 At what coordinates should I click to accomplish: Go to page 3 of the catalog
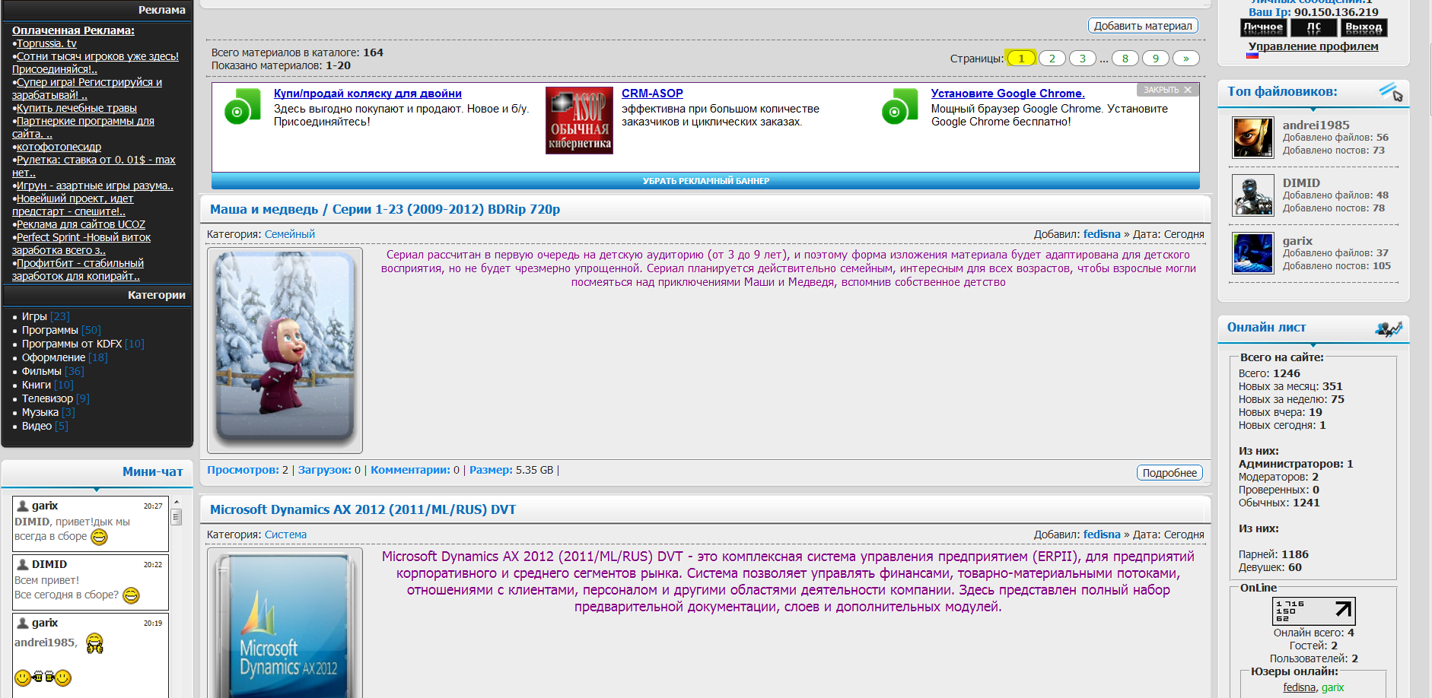pyautogui.click(x=1083, y=59)
